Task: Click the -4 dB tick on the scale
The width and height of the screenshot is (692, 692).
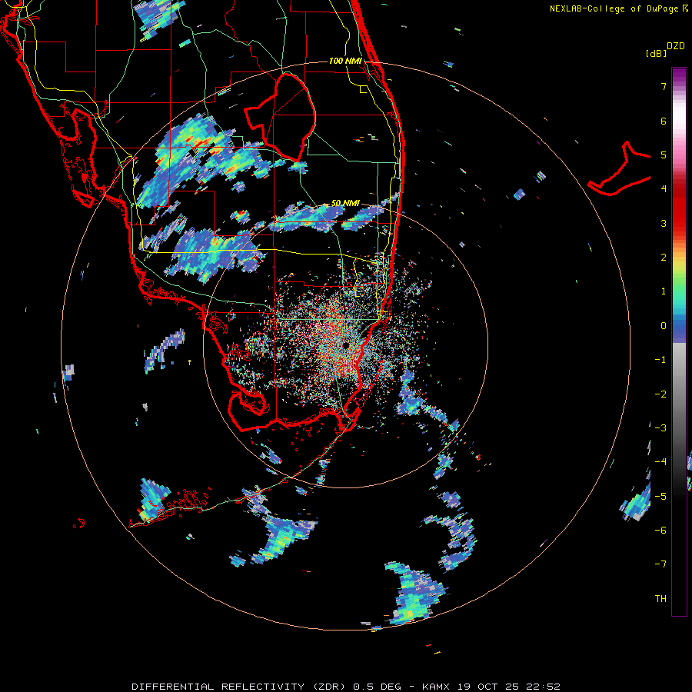Action: coord(660,462)
